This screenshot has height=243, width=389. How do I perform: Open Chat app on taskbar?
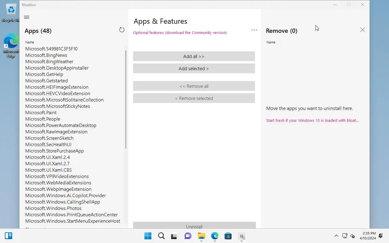[x=188, y=236]
